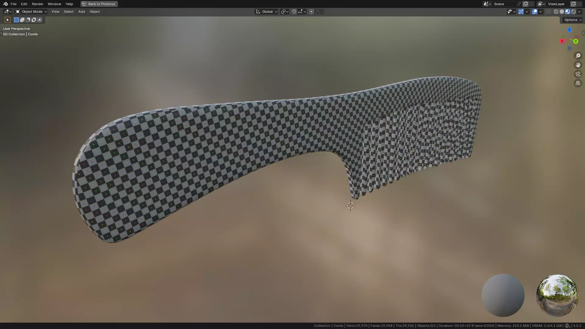The width and height of the screenshot is (585, 329).
Task: Expand the sidebar via small arrow tab
Action: pyautogui.click(x=583, y=33)
